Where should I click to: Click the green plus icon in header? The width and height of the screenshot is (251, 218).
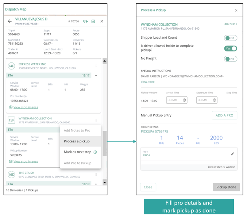coord(93,22)
